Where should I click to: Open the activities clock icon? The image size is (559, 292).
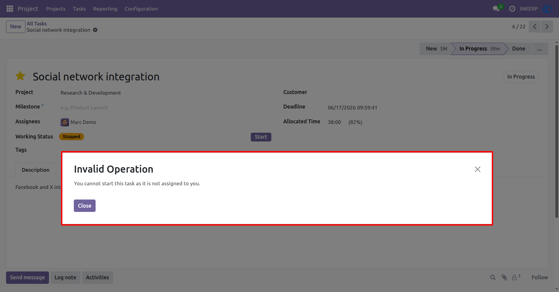tap(512, 9)
